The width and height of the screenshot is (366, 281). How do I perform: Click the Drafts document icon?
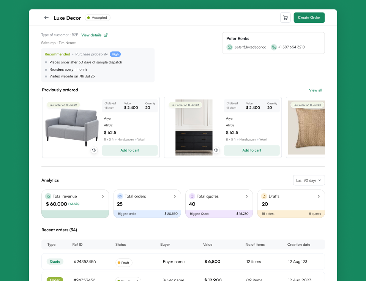tap(264, 196)
